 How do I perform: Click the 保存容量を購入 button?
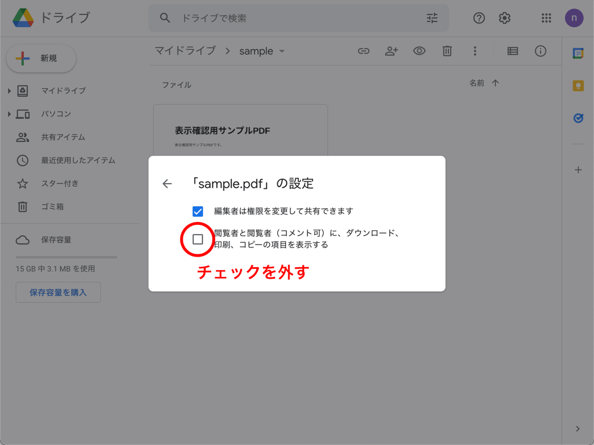click(x=58, y=293)
